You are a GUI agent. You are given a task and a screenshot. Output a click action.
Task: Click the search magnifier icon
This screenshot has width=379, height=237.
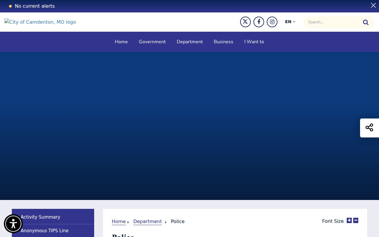coord(366,22)
